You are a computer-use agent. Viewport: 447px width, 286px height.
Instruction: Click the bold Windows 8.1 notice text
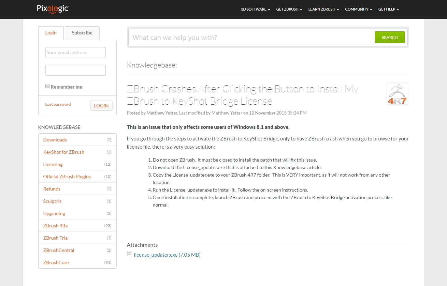[208, 127]
